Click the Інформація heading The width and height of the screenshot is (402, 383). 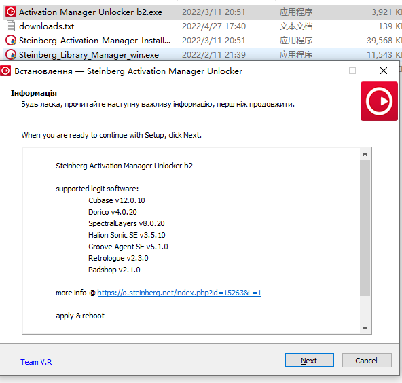coord(34,93)
